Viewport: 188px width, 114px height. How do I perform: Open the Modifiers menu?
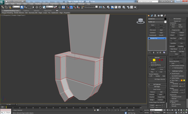pyautogui.click(x=38, y=4)
